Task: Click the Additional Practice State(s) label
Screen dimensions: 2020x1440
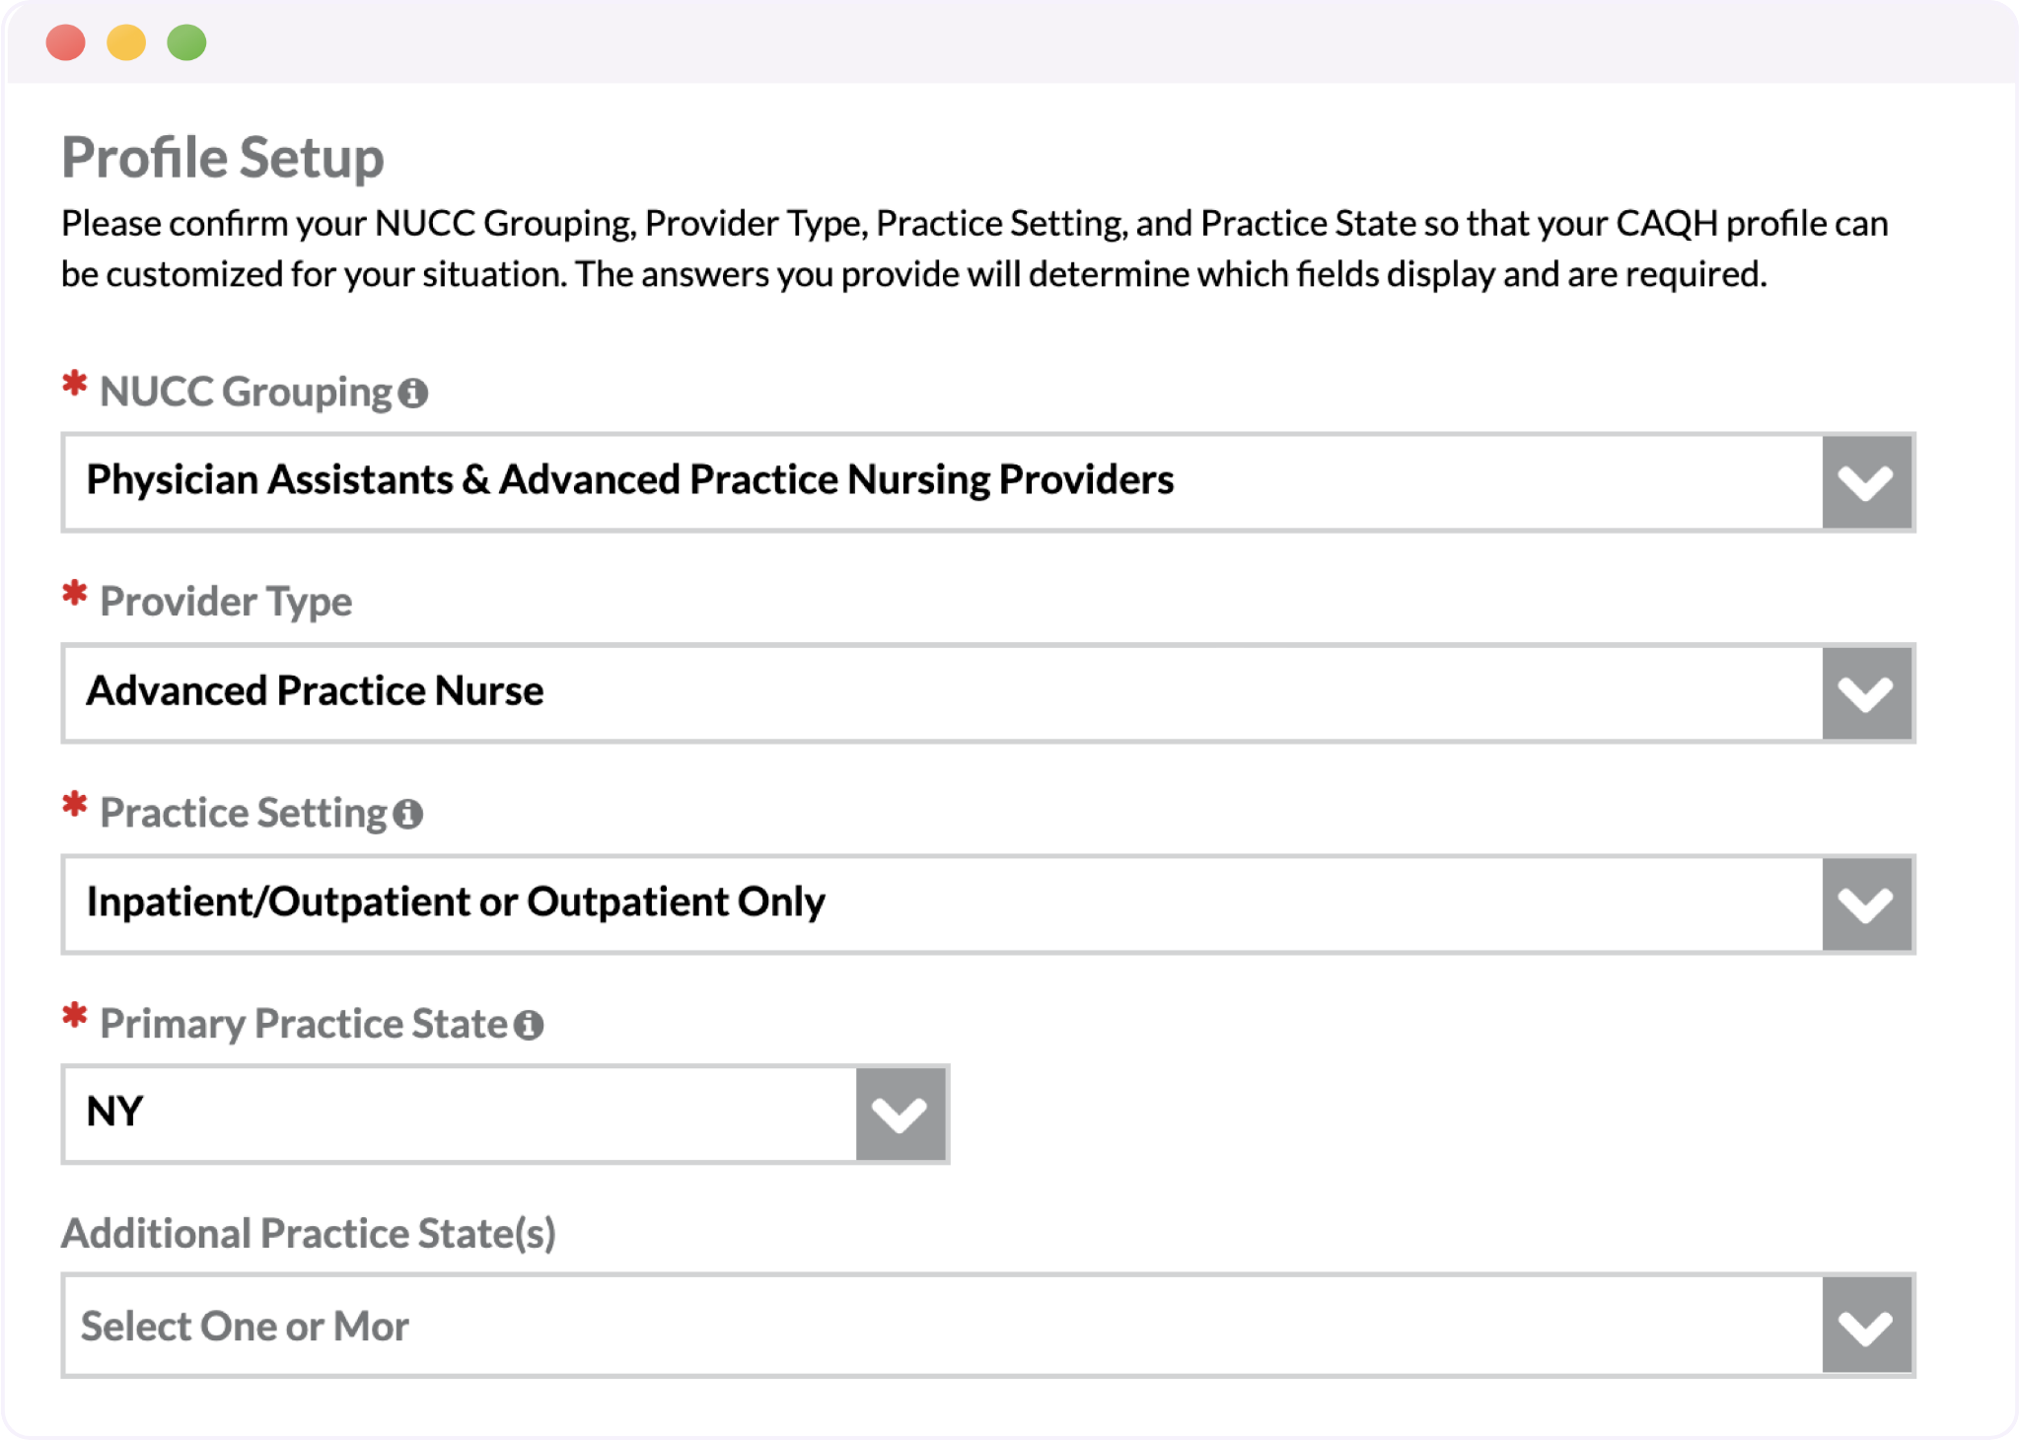Action: click(309, 1234)
